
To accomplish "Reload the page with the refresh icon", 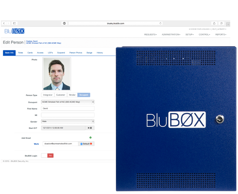I will click(160, 23).
